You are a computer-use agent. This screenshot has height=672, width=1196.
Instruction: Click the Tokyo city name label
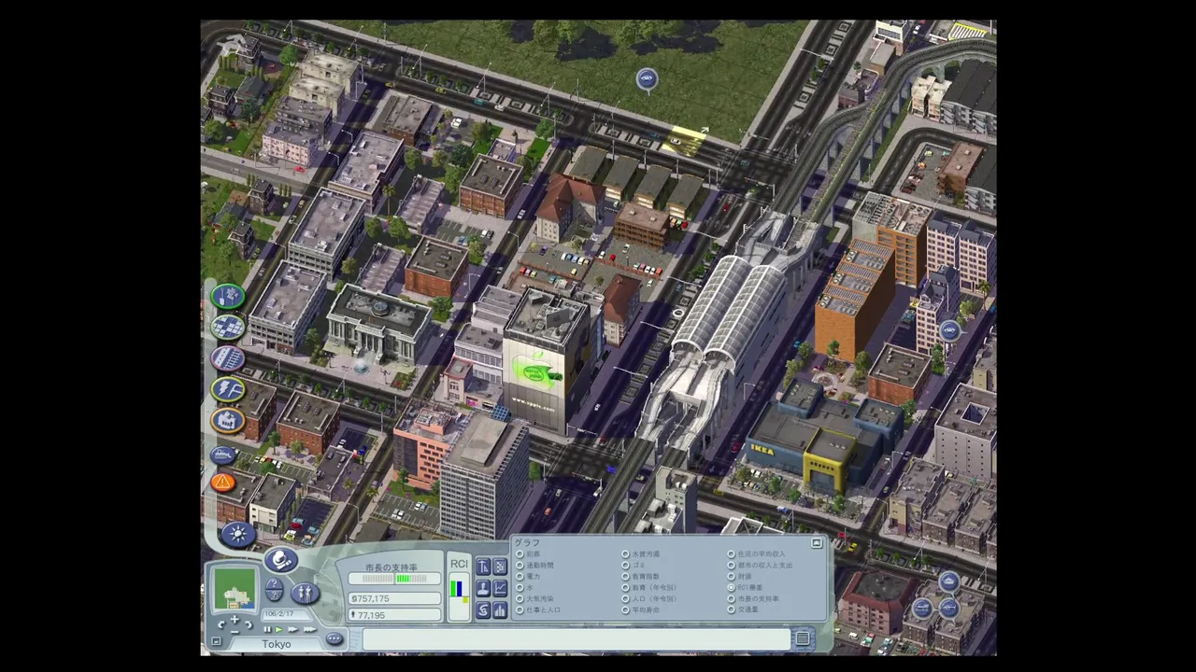pos(277,644)
